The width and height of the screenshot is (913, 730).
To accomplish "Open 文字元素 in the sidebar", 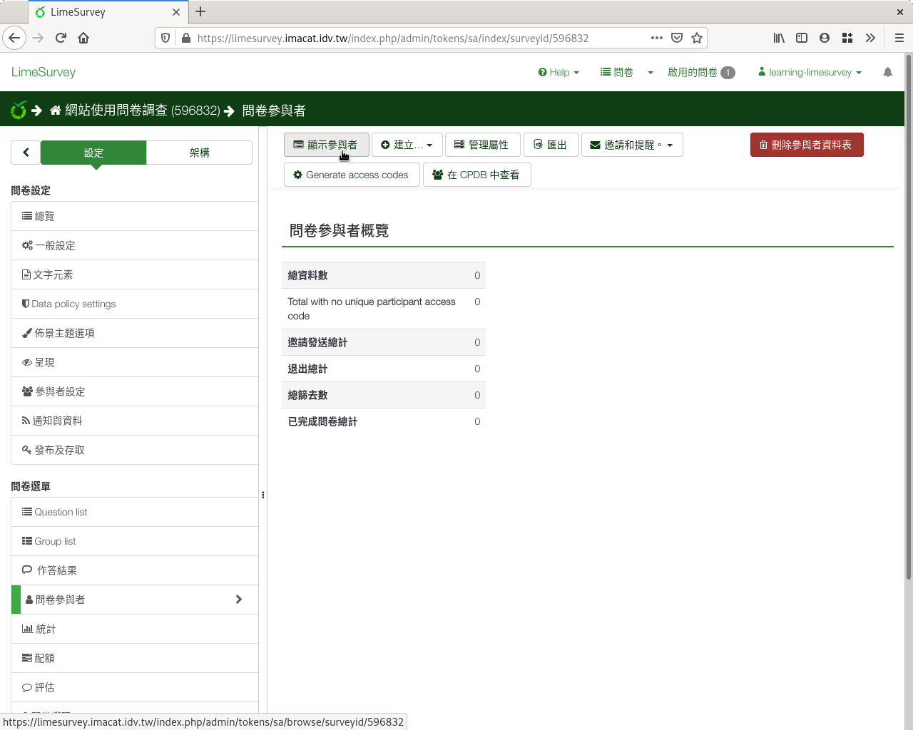I will coord(135,274).
